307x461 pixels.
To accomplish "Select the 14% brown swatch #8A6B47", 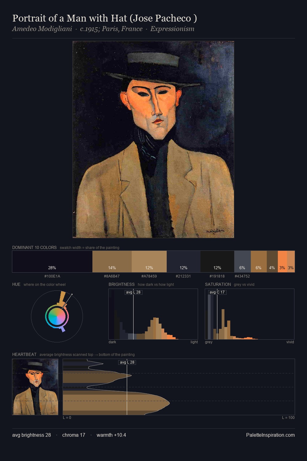I will pyautogui.click(x=112, y=262).
